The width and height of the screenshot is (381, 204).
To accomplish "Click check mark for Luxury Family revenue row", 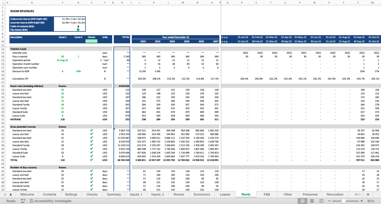I will (x=92, y=149).
